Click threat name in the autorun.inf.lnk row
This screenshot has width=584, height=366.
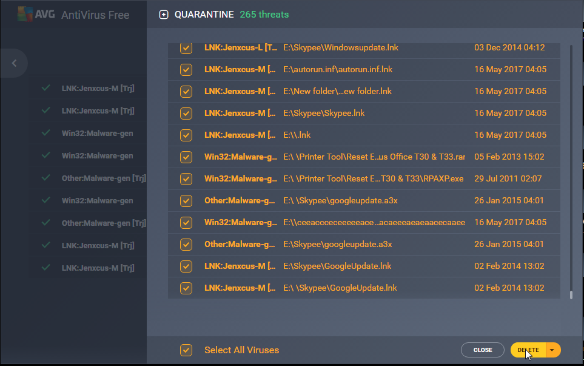tap(240, 69)
